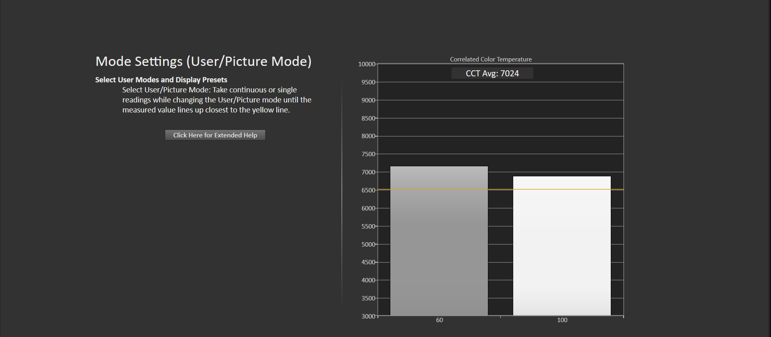Click the Select User/Picture Mode instruction paragraph

pos(216,100)
